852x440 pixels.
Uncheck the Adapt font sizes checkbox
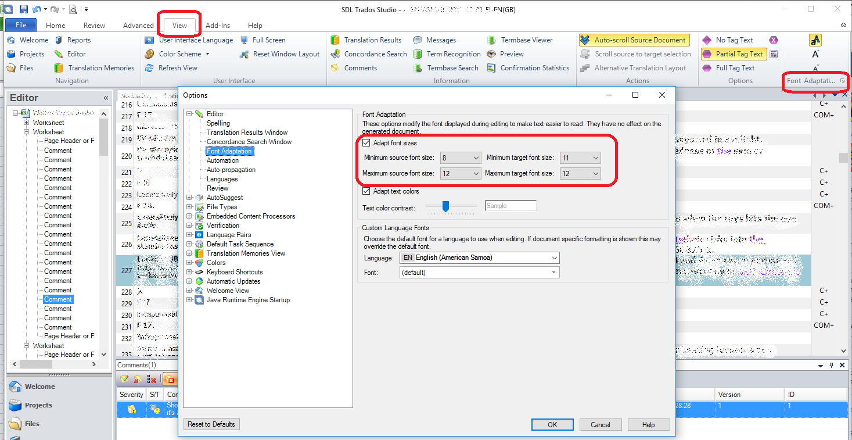click(366, 143)
